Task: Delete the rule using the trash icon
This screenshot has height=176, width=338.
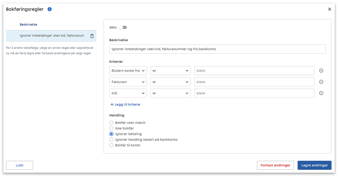Action: (92, 36)
